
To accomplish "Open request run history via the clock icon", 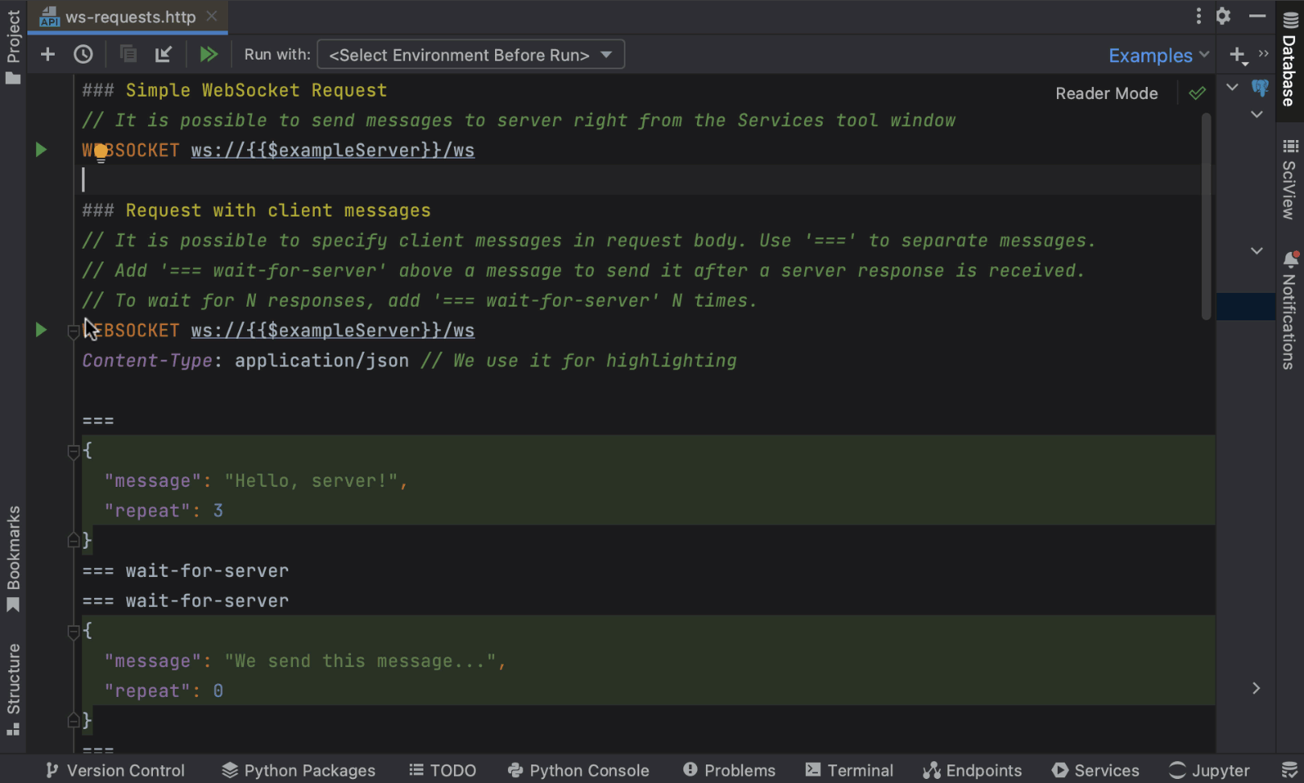I will click(83, 54).
